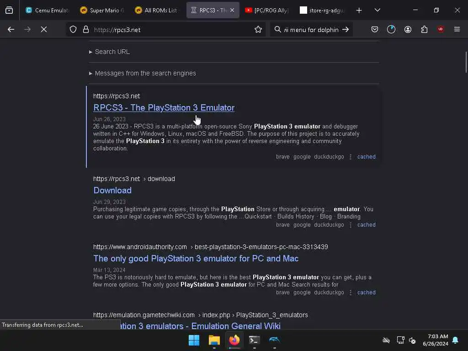Open more options for Download result
Screen dimensions: 468x351
coord(351,225)
